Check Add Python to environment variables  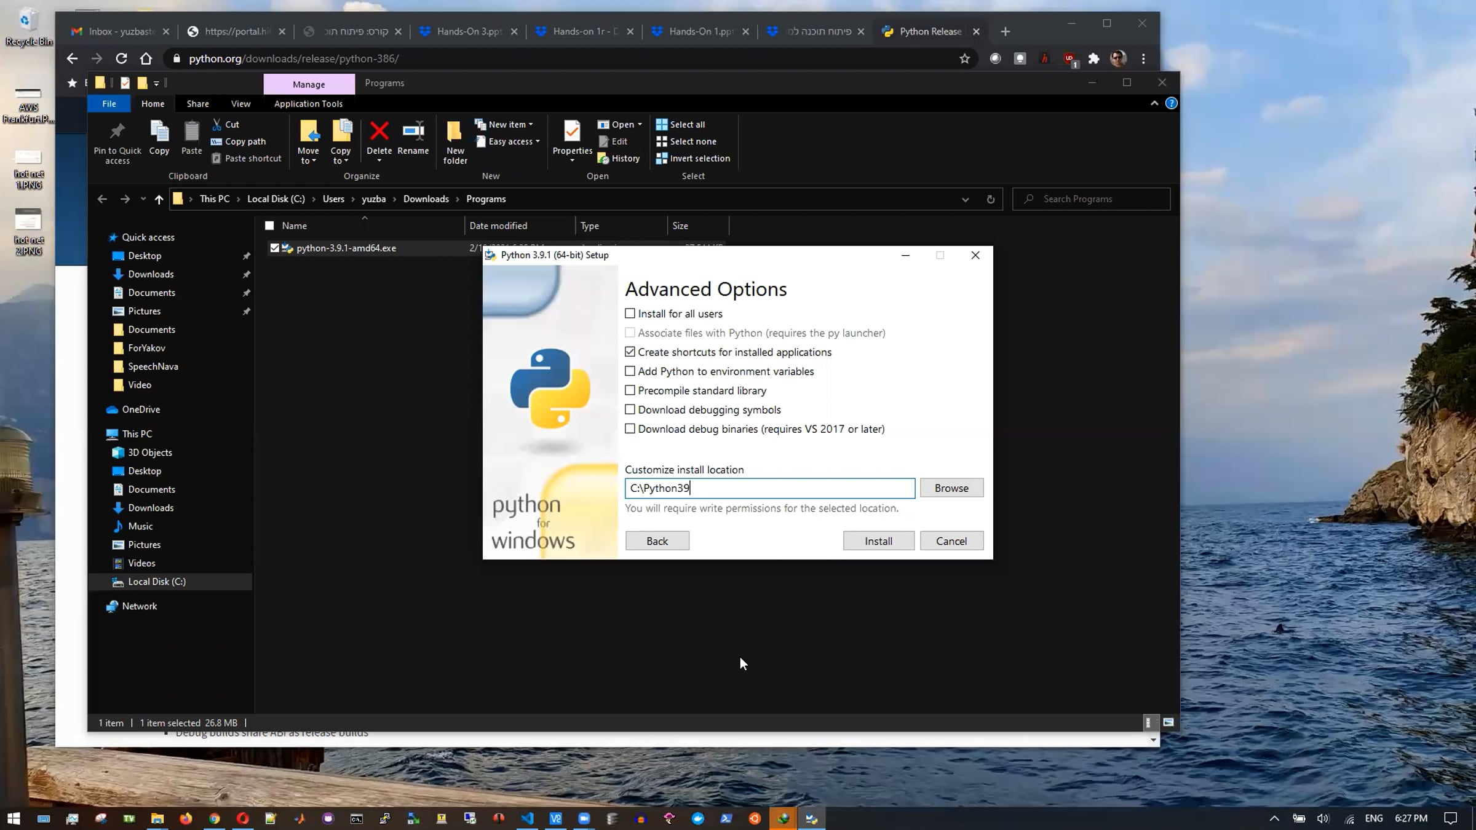click(x=630, y=371)
